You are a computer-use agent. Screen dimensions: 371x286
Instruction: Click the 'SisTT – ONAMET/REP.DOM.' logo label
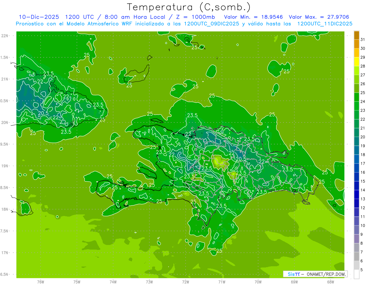pos(315,274)
